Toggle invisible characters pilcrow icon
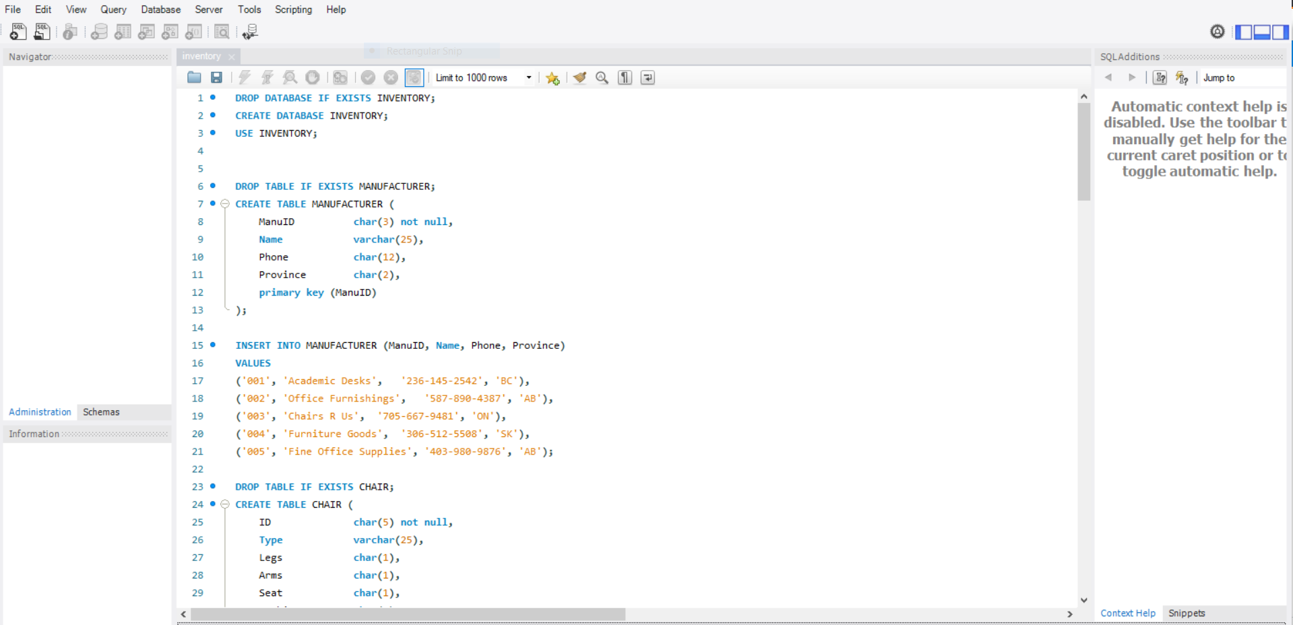This screenshot has height=625, width=1293. [x=625, y=77]
